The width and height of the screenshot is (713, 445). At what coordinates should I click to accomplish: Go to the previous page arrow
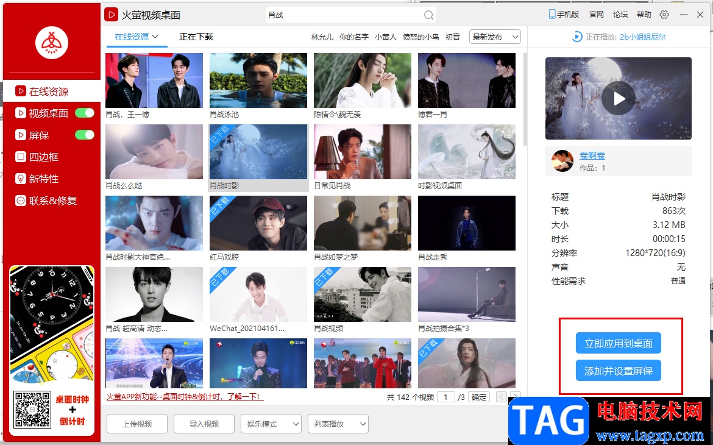tap(501, 397)
